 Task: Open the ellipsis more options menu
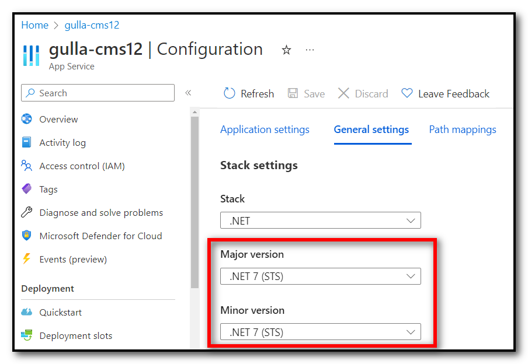[310, 50]
